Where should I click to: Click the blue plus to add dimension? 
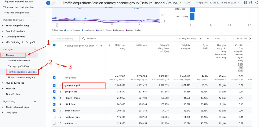(x=101, y=46)
